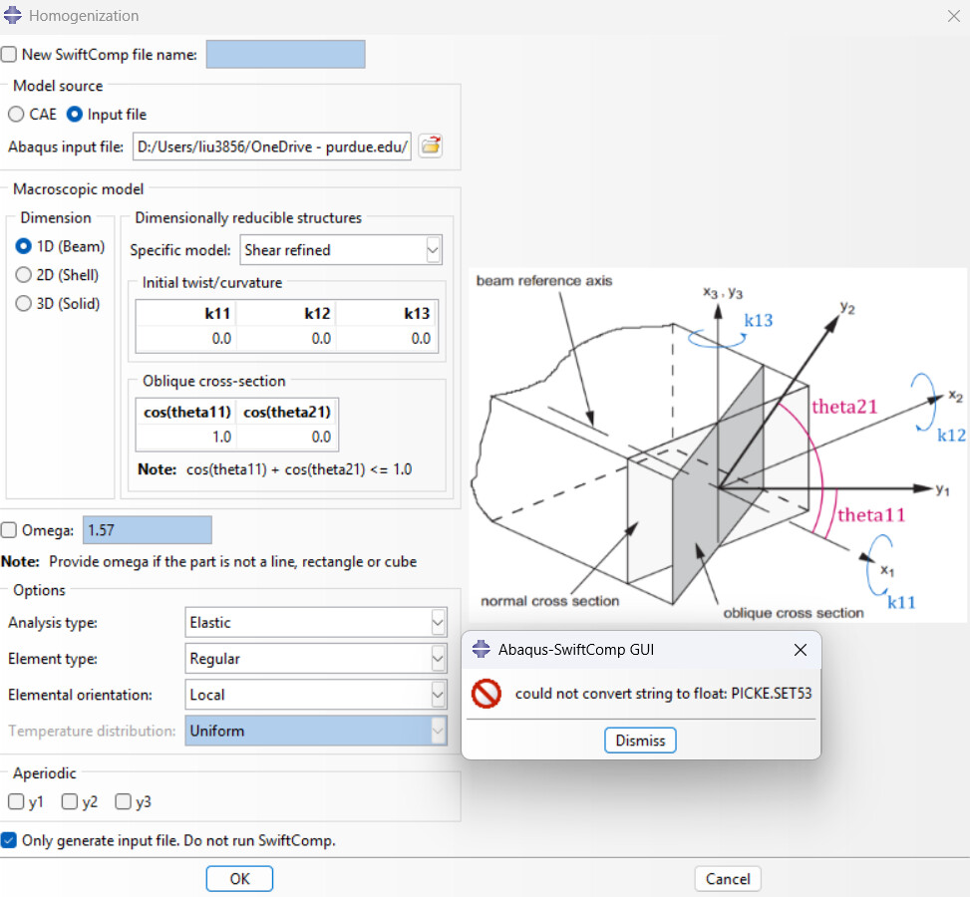Click the browse folder icon for input file
This screenshot has height=897, width=970.
tap(430, 147)
